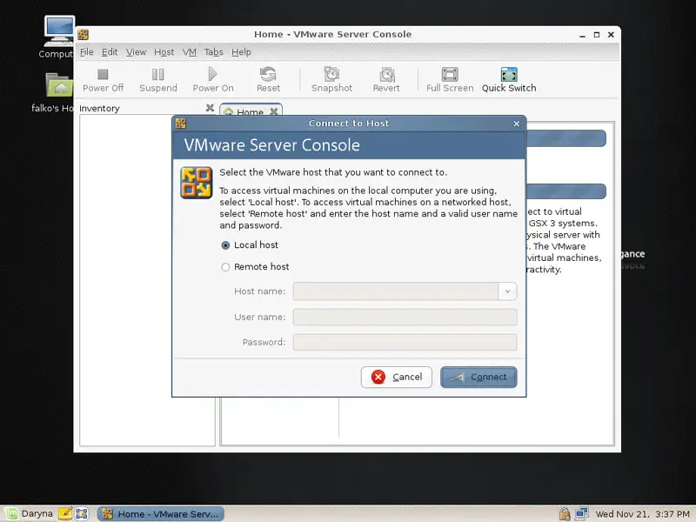
Task: Maximize the VMware Server Console window
Action: [597, 35]
